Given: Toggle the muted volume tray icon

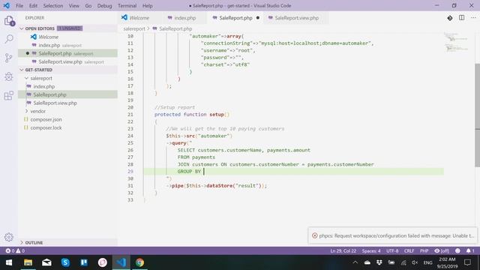Looking at the screenshot, I should coord(415,262).
